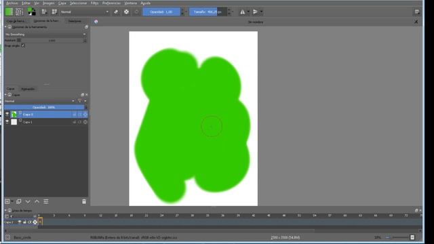The image size is (434, 244).
Task: Open the Ventana menu
Action: (x=131, y=3)
